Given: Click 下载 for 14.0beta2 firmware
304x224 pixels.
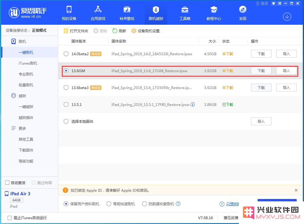Looking at the screenshot, I should [x=261, y=54].
